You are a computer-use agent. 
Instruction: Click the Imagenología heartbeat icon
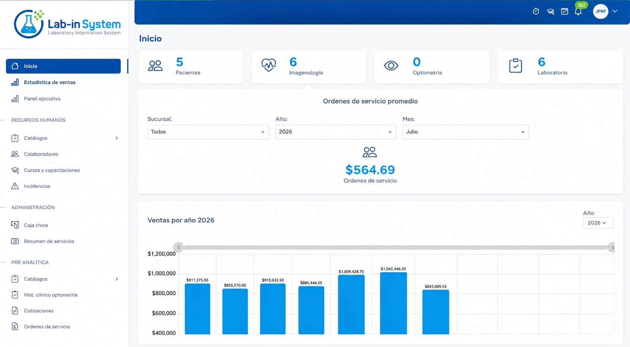(x=268, y=65)
